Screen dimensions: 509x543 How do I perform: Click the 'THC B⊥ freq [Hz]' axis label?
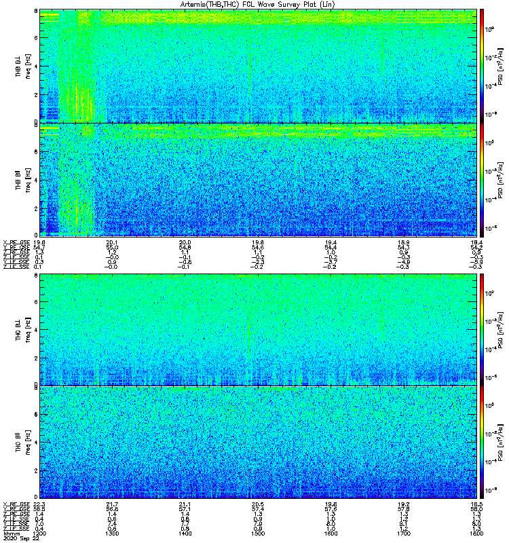pos(23,329)
